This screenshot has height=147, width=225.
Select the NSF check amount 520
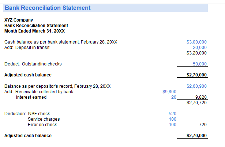(172, 114)
